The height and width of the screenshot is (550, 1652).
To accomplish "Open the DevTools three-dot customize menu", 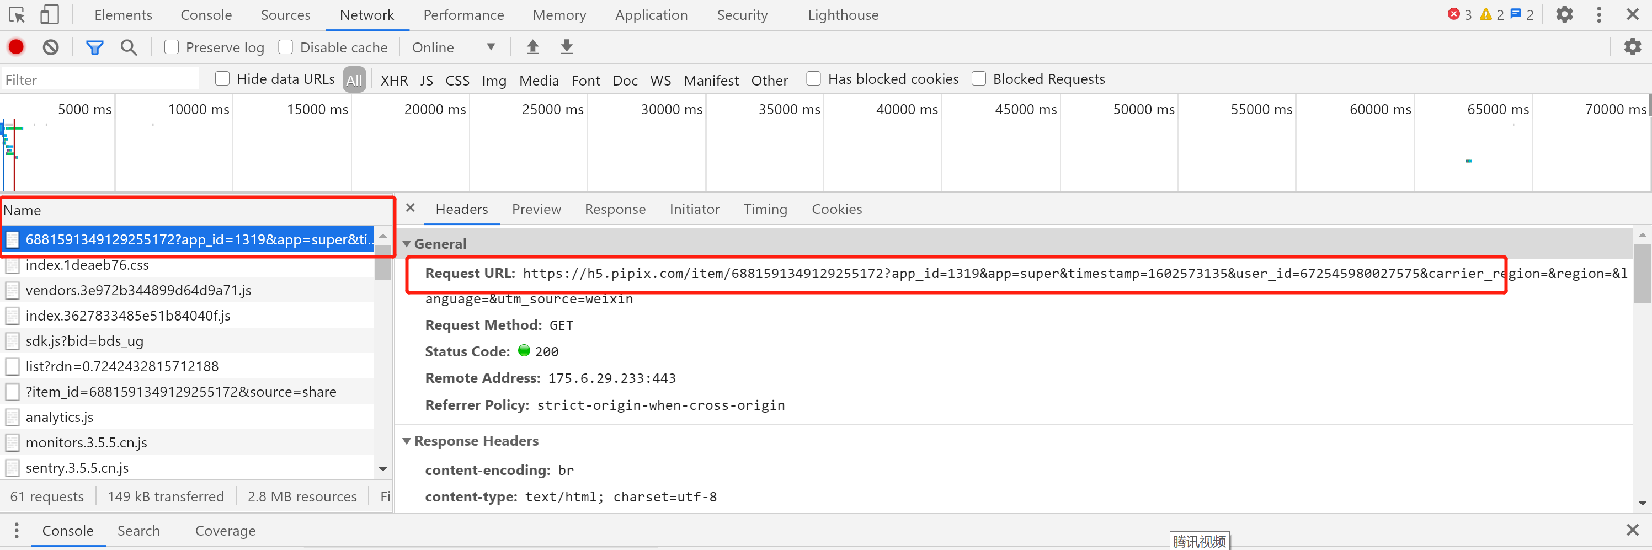I will click(x=1599, y=14).
